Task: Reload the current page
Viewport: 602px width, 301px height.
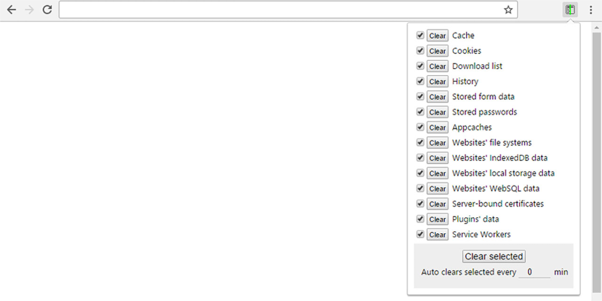Action: (x=47, y=10)
